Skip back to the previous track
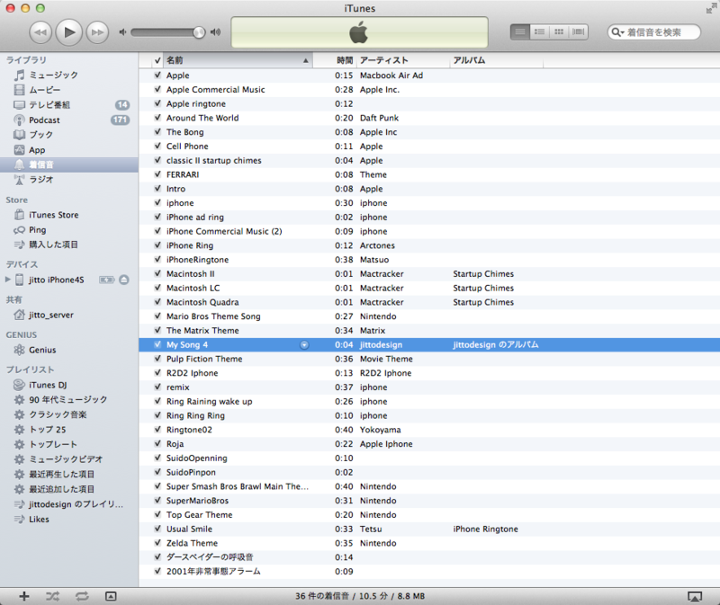 [40, 32]
